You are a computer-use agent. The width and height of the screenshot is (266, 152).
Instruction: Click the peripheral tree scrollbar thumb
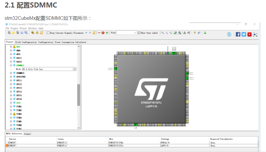[79, 95]
